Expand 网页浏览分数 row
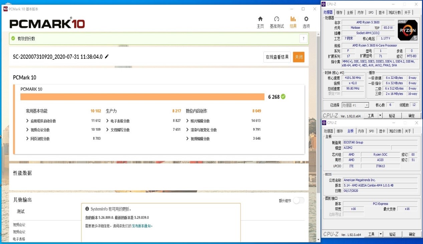Screen dimensions: 423x244 [27, 139]
